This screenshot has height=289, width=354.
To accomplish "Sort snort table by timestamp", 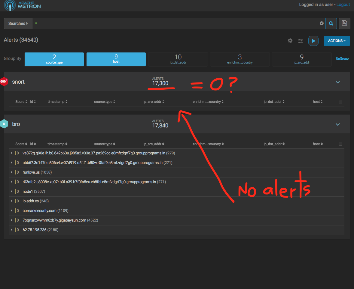I will coord(57,102).
